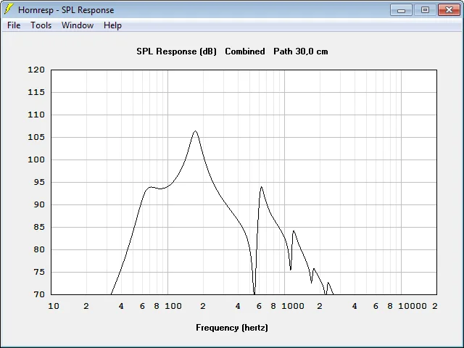Open the Help menu
This screenshot has width=464, height=348.
point(112,25)
